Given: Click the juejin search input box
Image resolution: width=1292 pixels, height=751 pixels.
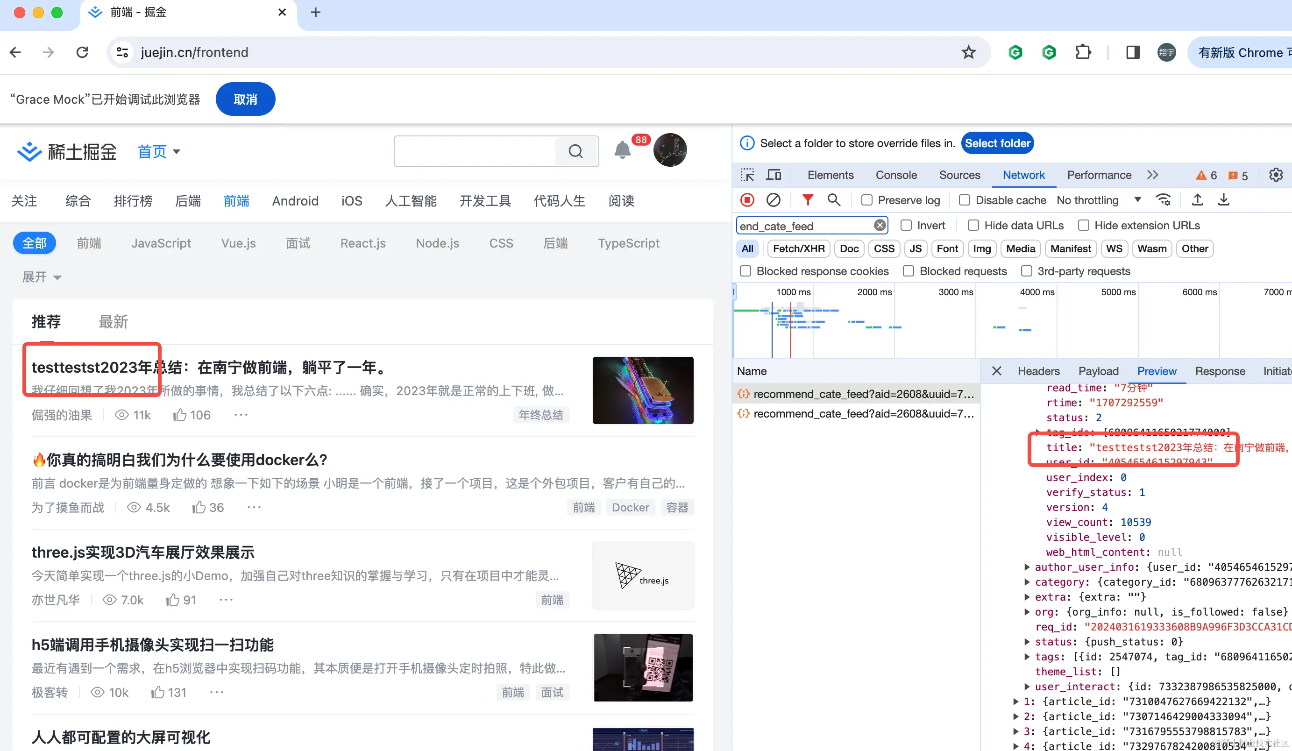Looking at the screenshot, I should click(475, 151).
